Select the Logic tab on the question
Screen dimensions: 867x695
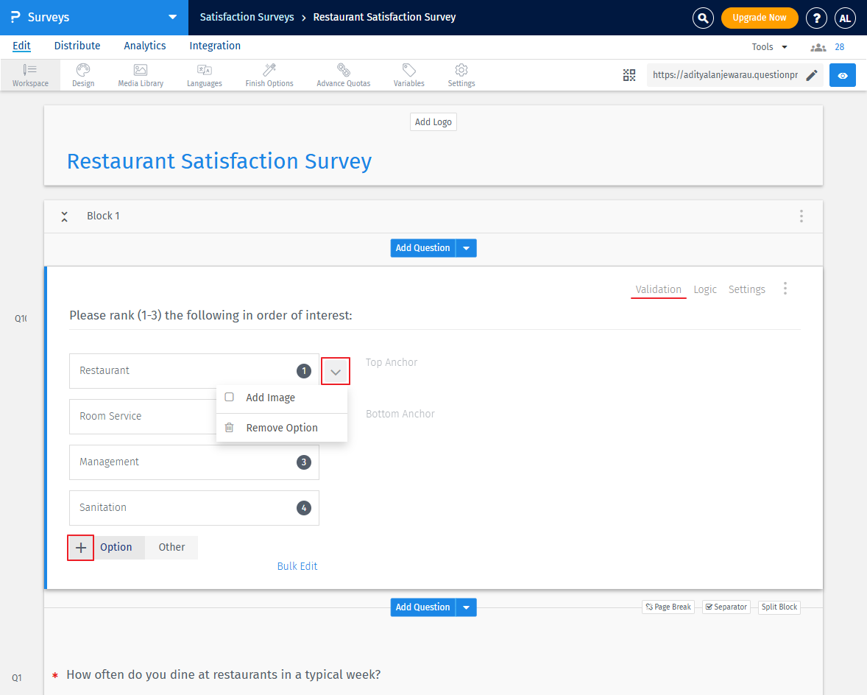(704, 289)
